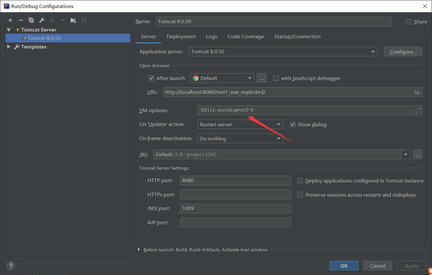This screenshot has width=432, height=275.
Task: Click the Cancel button
Action: click(378, 266)
